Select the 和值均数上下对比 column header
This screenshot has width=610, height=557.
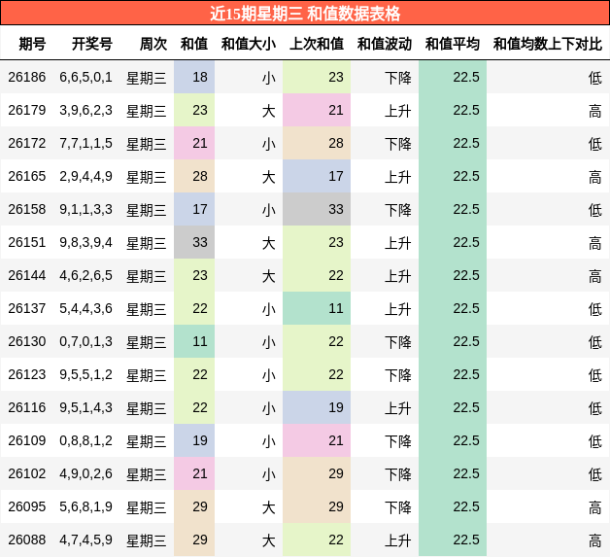point(548,44)
